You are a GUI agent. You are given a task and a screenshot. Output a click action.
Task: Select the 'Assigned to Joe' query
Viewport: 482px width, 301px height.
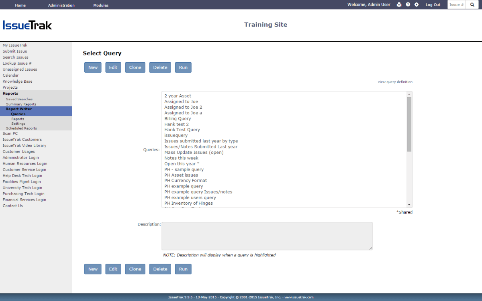click(x=181, y=102)
